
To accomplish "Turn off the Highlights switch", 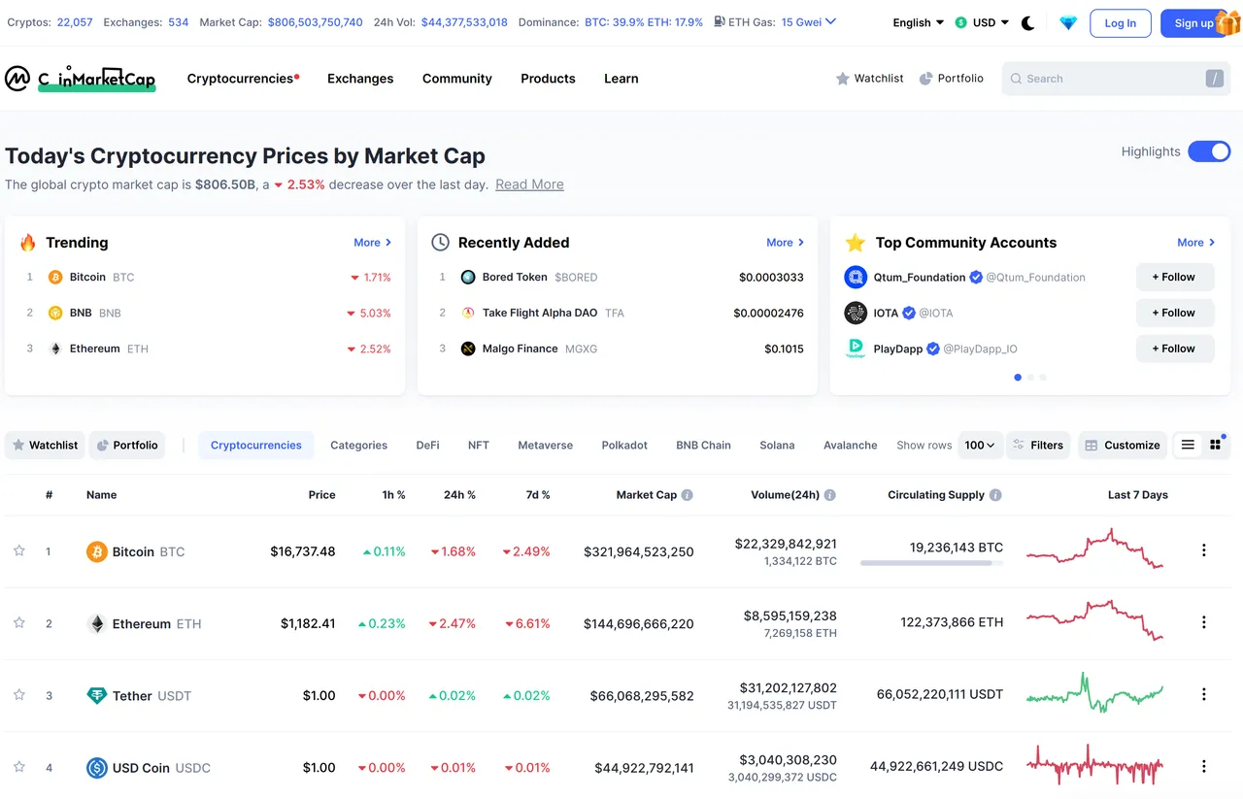I will pos(1209,151).
